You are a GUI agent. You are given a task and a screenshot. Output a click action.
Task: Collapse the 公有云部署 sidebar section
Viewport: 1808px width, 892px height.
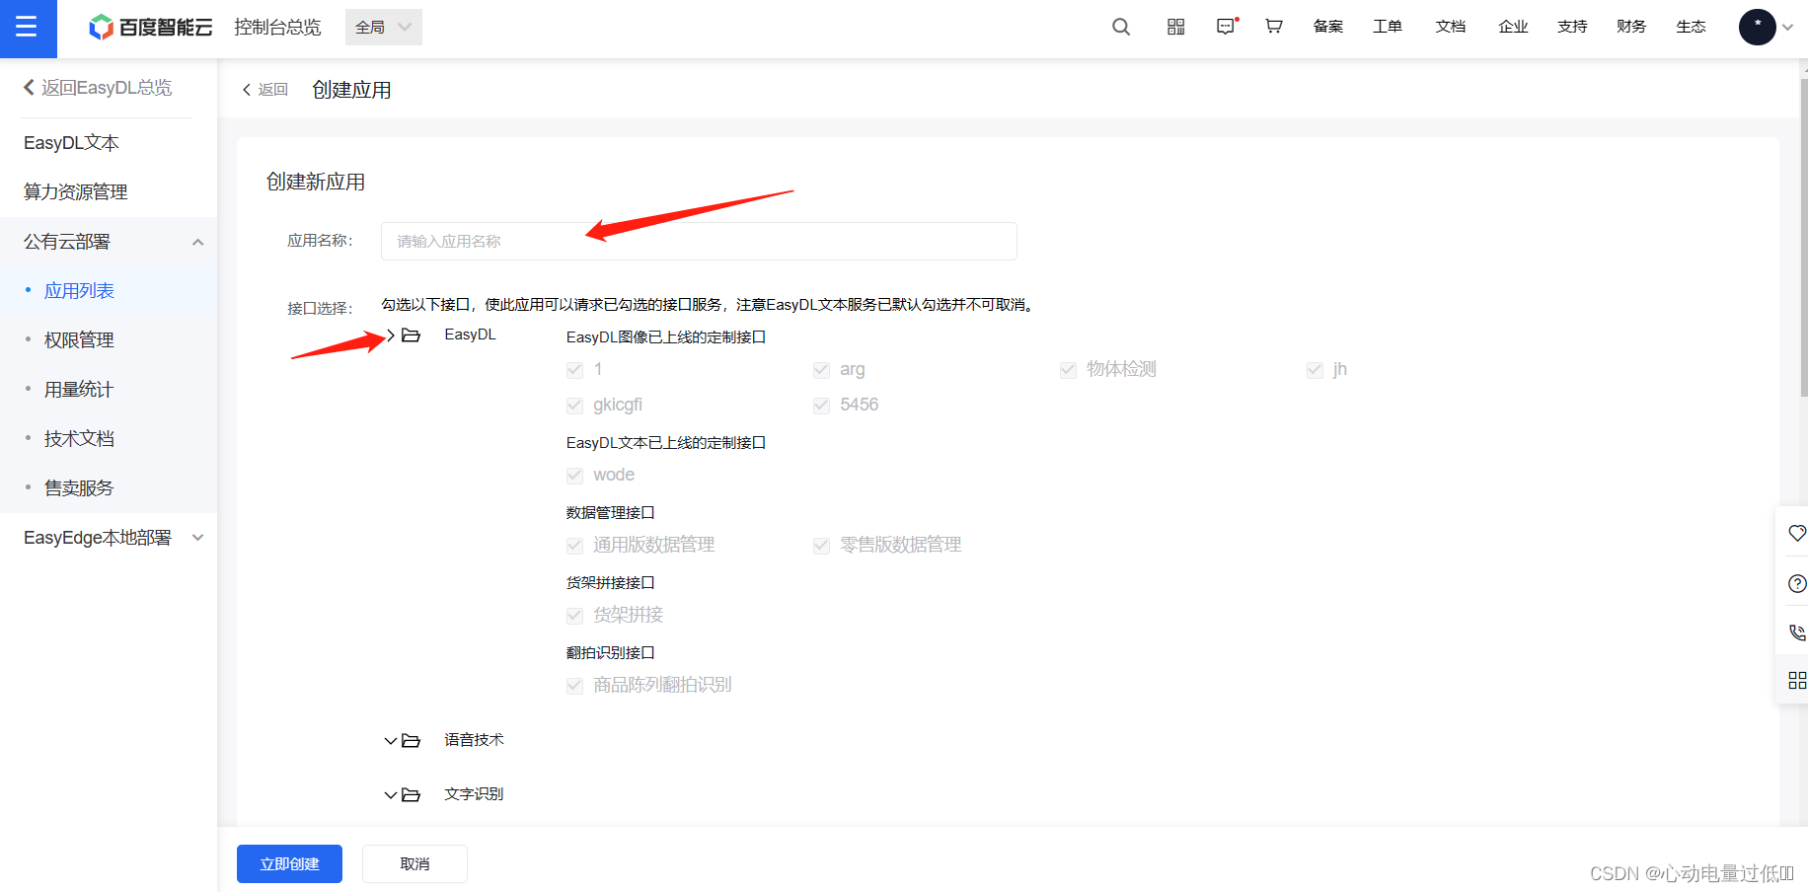197,242
